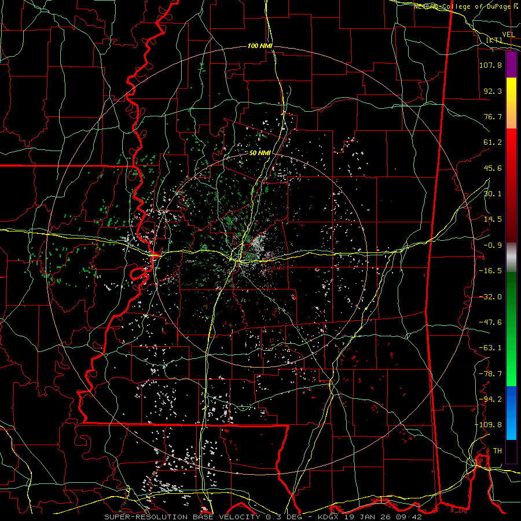Select the -32.0 velocity scale value
The width and height of the screenshot is (521, 521).
490,297
